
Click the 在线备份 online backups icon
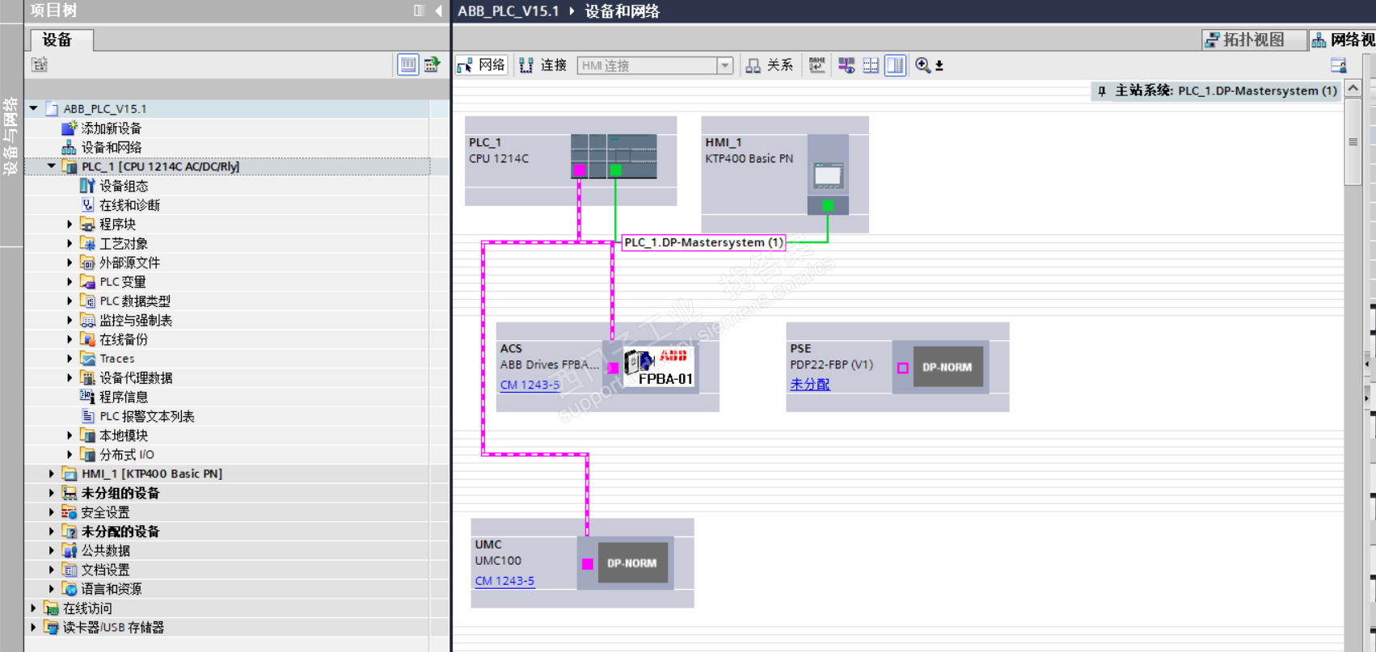tap(87, 339)
